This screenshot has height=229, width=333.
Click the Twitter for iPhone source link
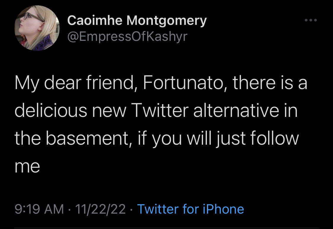[191, 209]
